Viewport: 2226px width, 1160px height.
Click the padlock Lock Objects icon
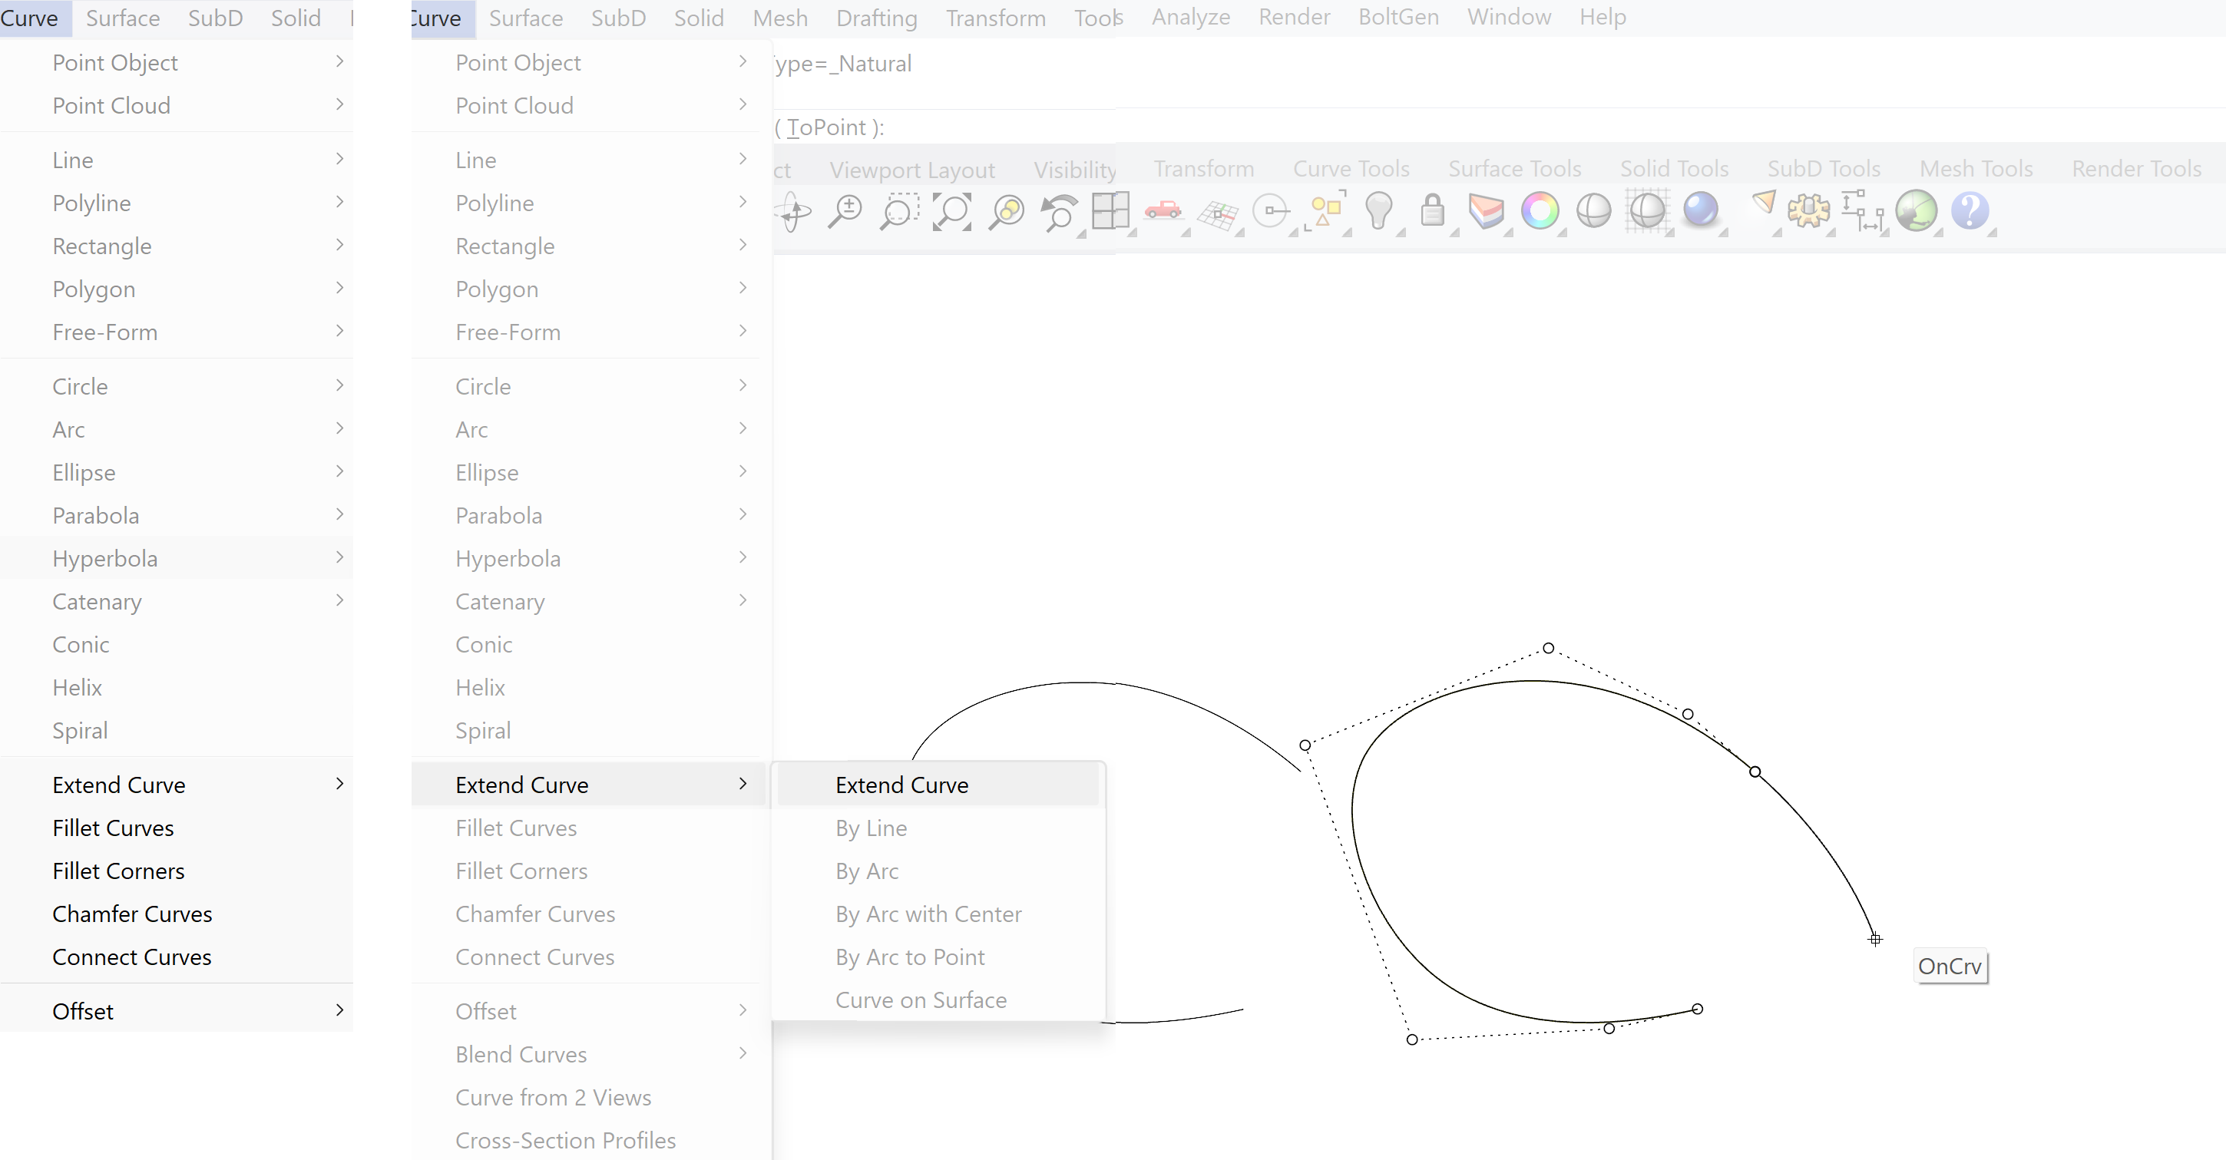[1433, 210]
